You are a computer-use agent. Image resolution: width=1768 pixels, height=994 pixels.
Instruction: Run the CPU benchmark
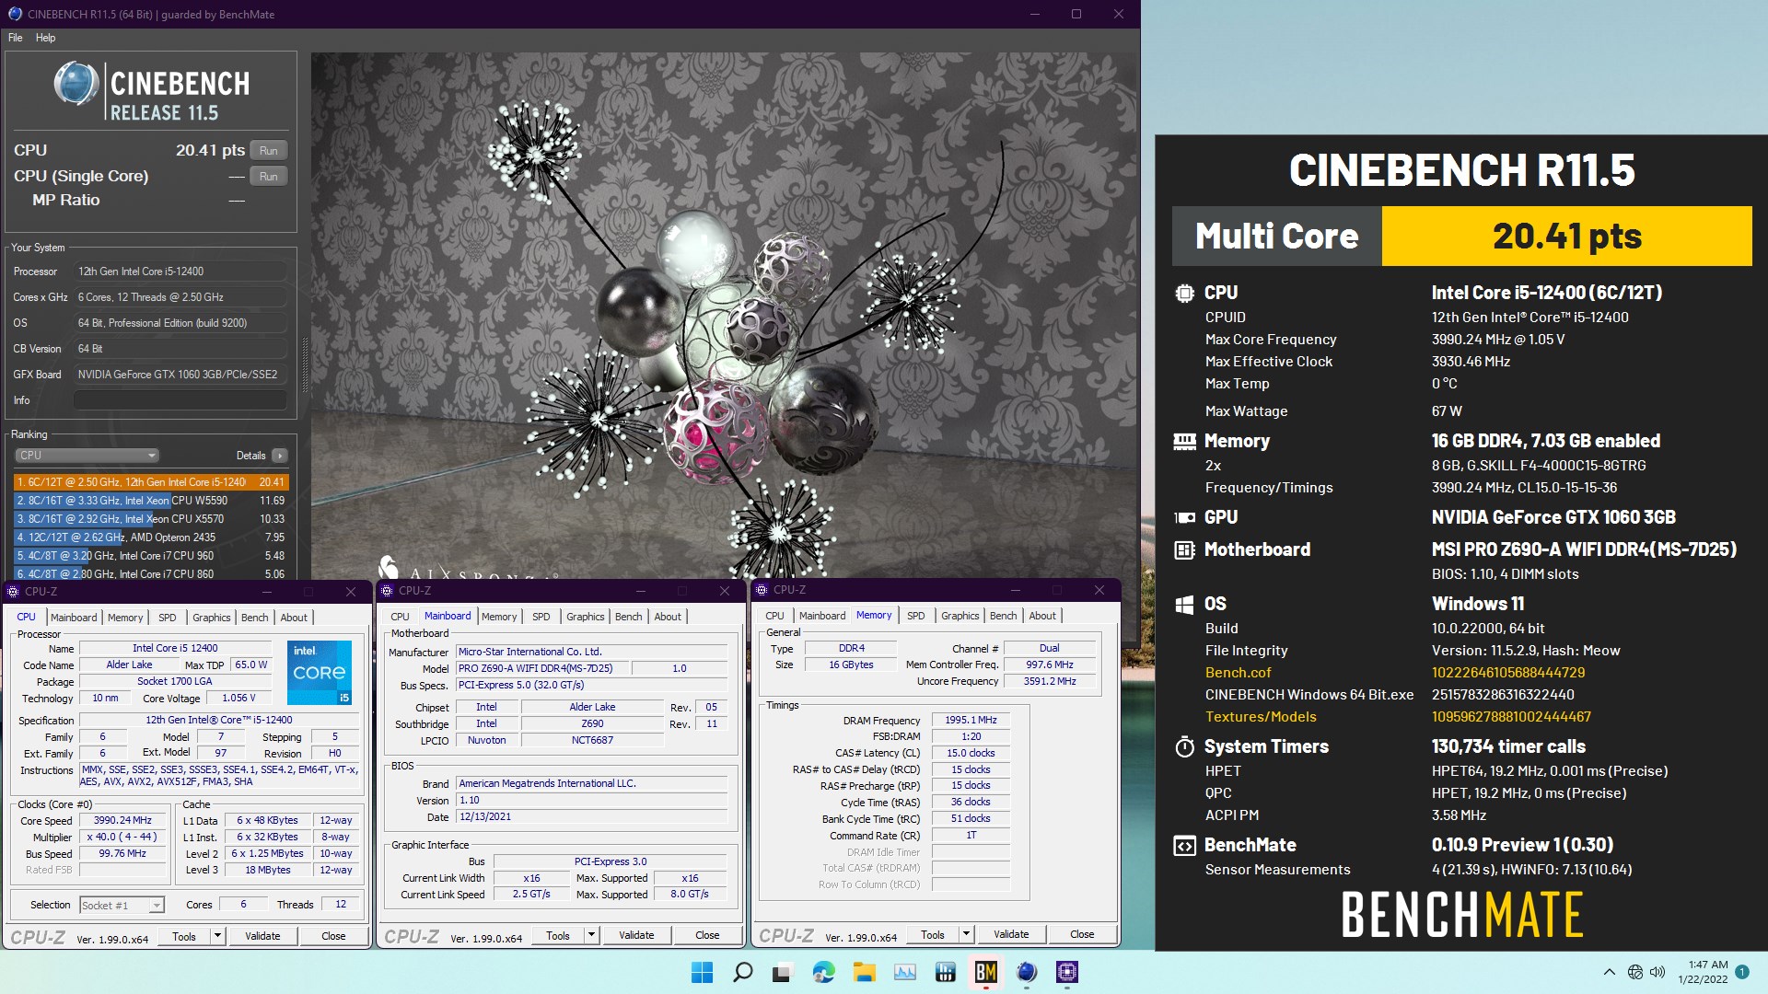pos(268,150)
